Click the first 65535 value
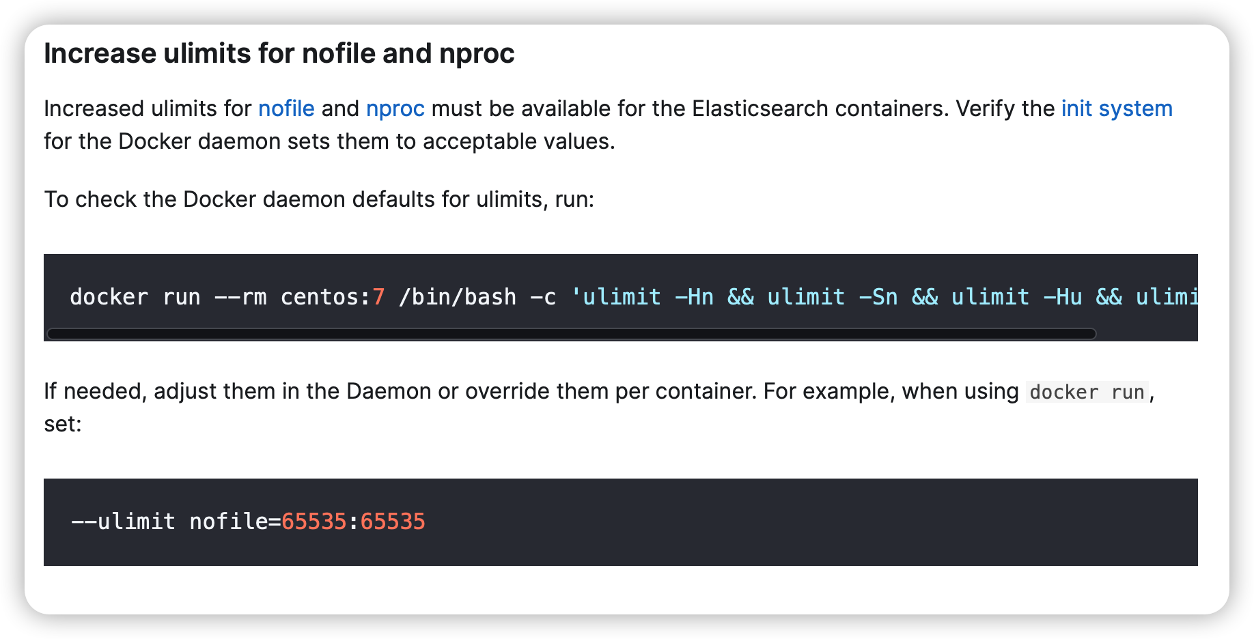Image resolution: width=1254 pixels, height=639 pixels. [x=313, y=522]
